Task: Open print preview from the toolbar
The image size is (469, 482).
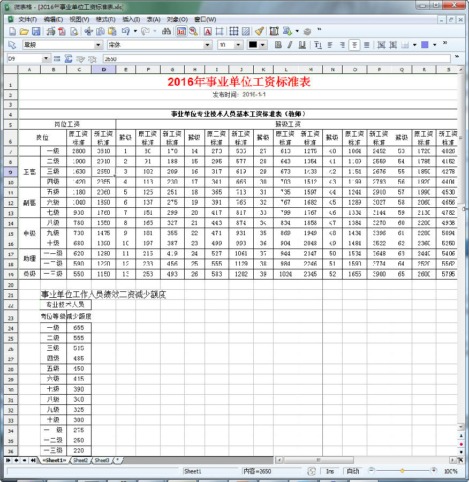Action: click(x=74, y=31)
